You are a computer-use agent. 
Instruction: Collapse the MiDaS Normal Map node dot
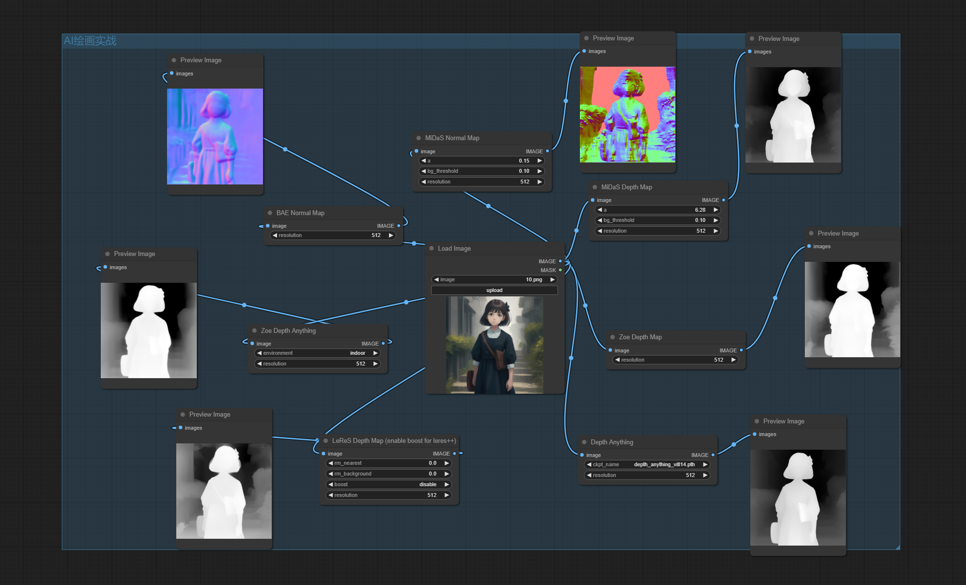[x=419, y=138]
